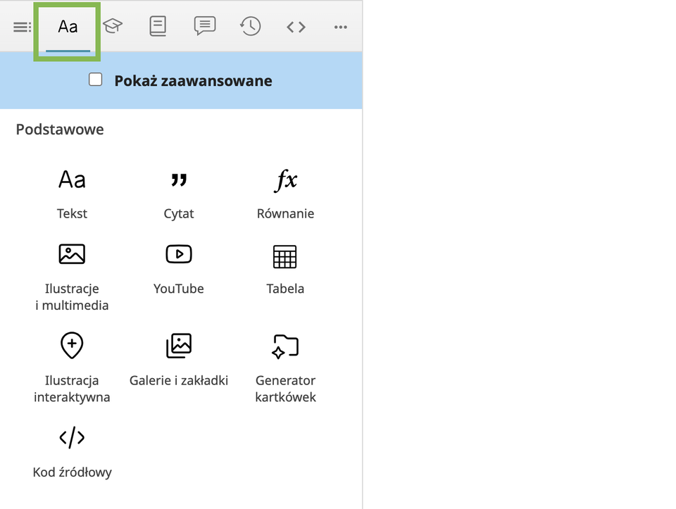Choose the Ilustracja interaktywna icon

pyautogui.click(x=72, y=346)
